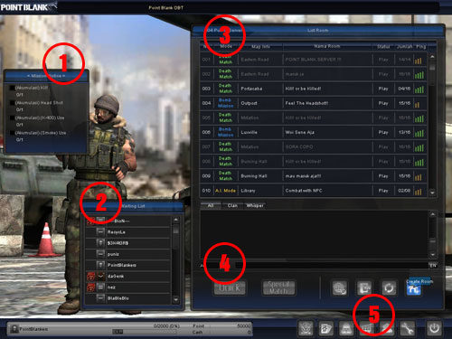Click the ping bars icon of room 010

pos(418,192)
